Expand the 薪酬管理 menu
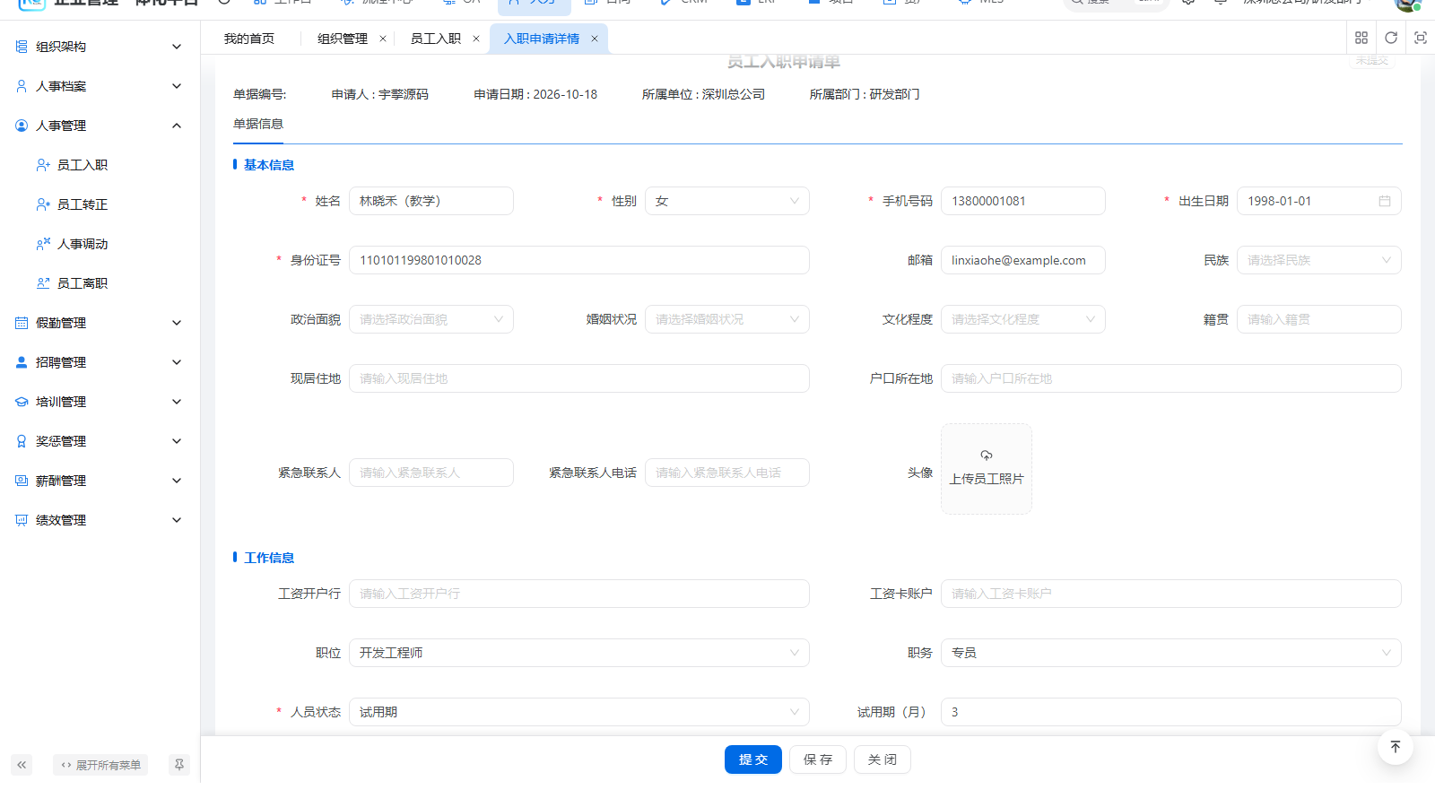This screenshot has height=807, width=1435. tap(100, 481)
